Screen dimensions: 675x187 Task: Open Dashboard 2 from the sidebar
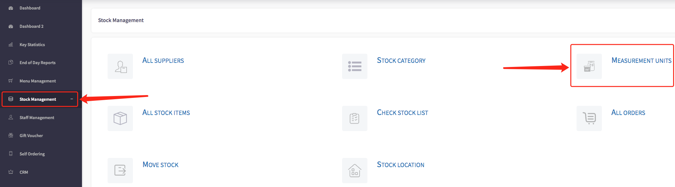31,26
